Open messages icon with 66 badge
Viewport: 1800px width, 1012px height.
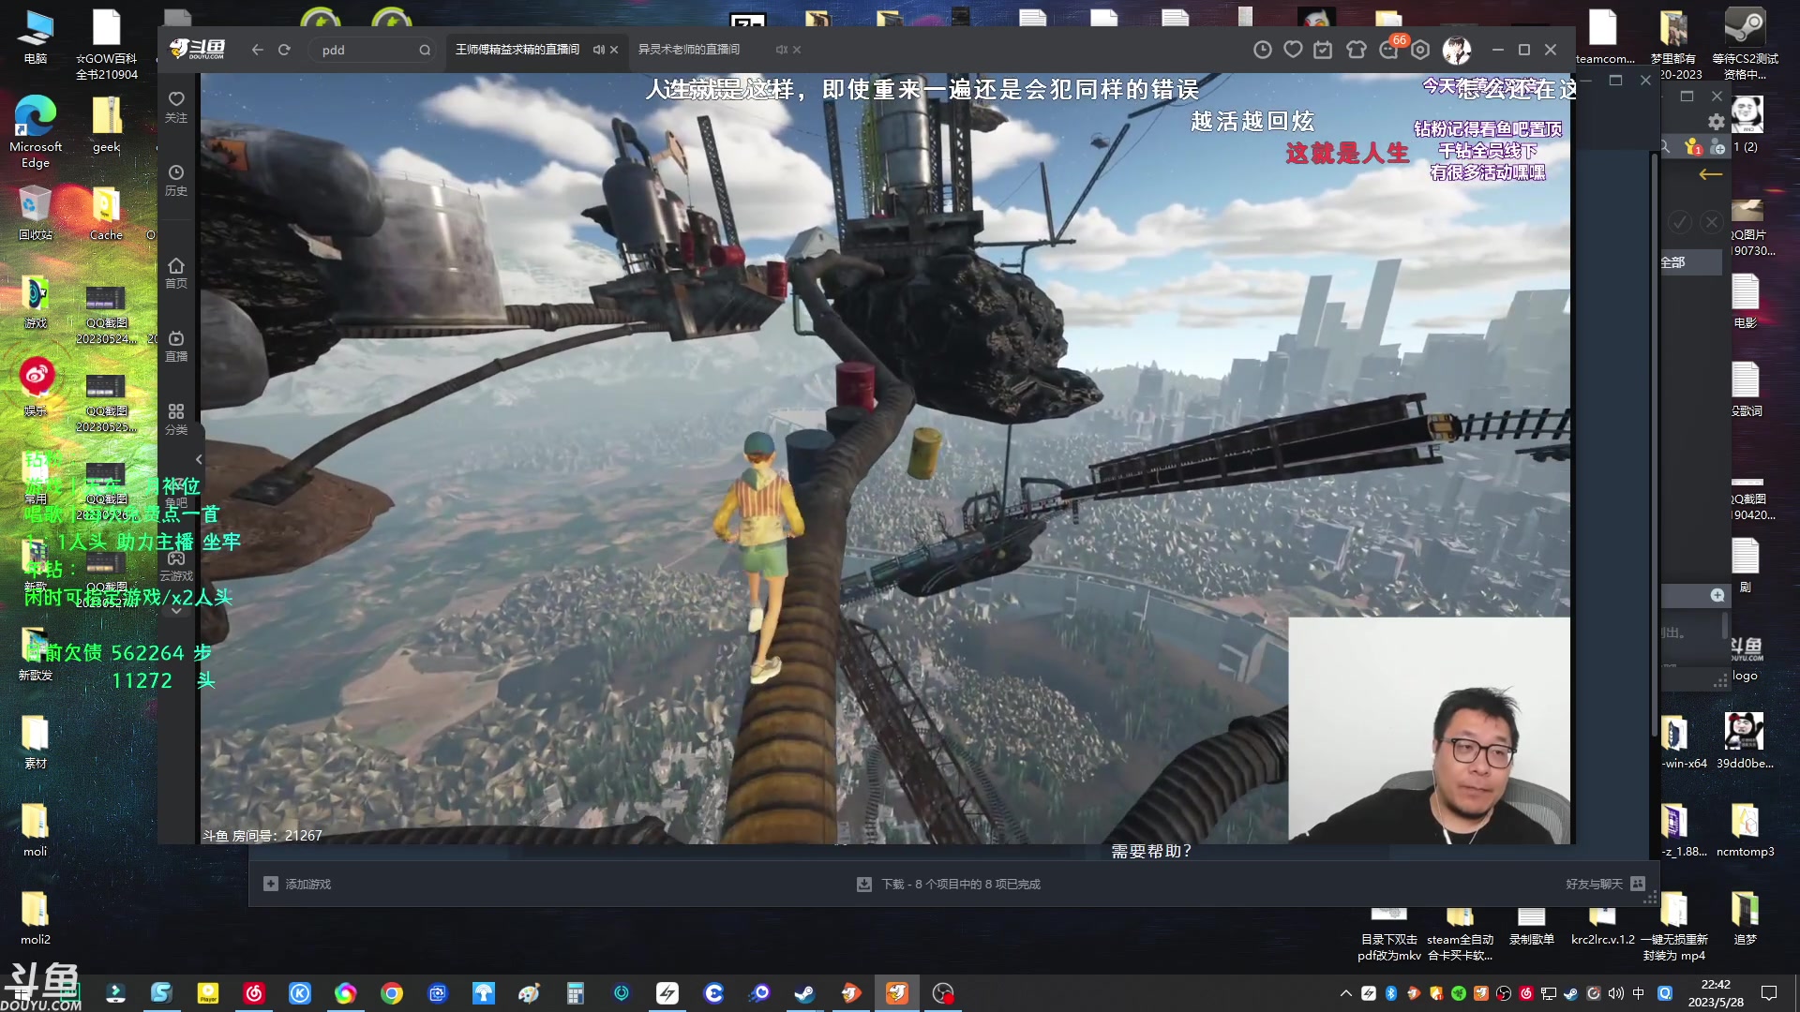tap(1389, 50)
